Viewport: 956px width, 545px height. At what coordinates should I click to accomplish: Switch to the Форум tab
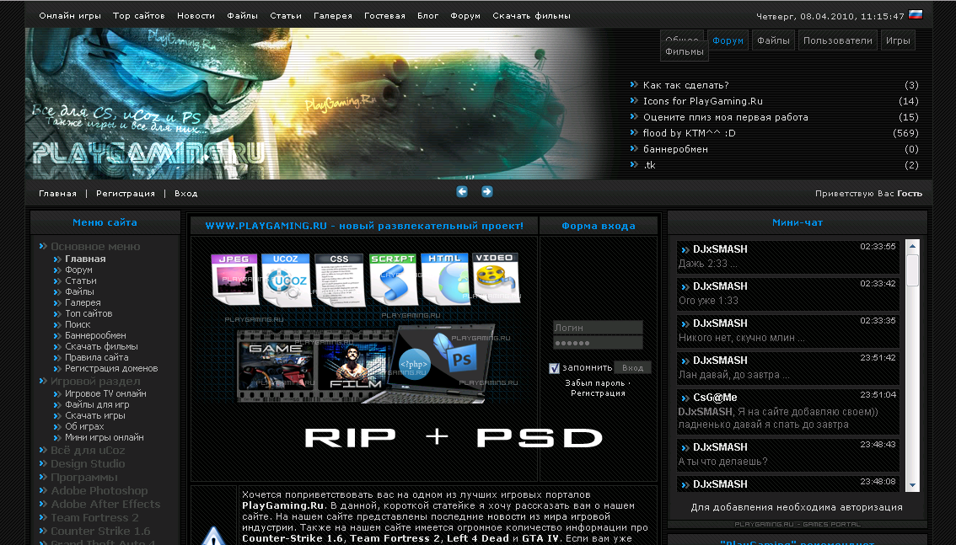[x=728, y=40]
